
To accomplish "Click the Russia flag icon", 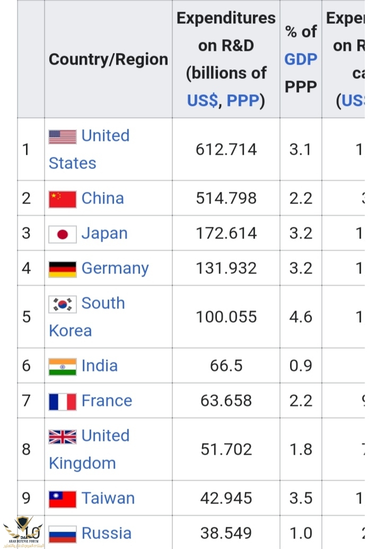I will tap(63, 534).
